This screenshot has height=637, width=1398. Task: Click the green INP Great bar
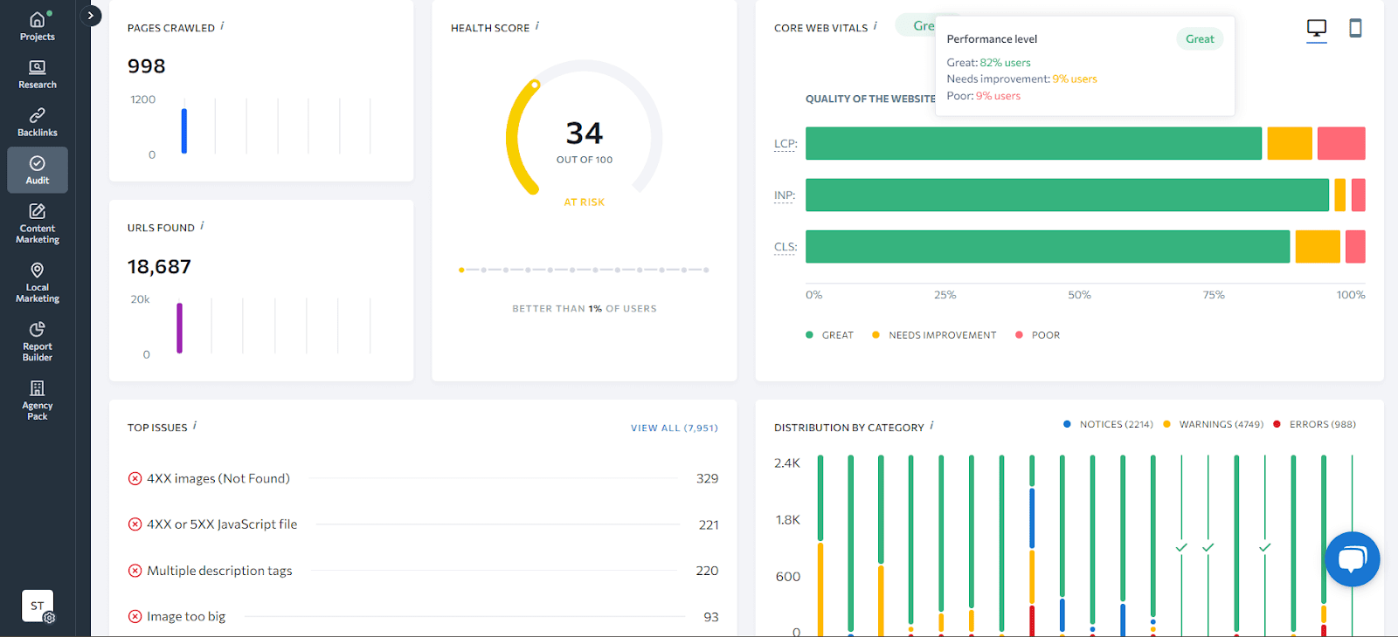1067,195
